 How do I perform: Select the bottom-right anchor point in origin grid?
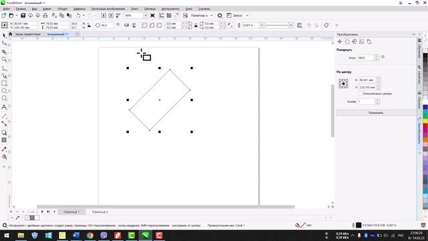(x=346, y=87)
